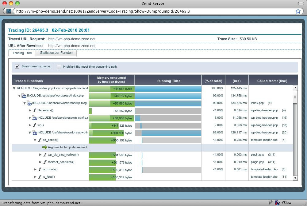The height and width of the screenshot is (206, 307).
Task: Click PHP file icon for 89.00% include row
Action: [34, 133]
